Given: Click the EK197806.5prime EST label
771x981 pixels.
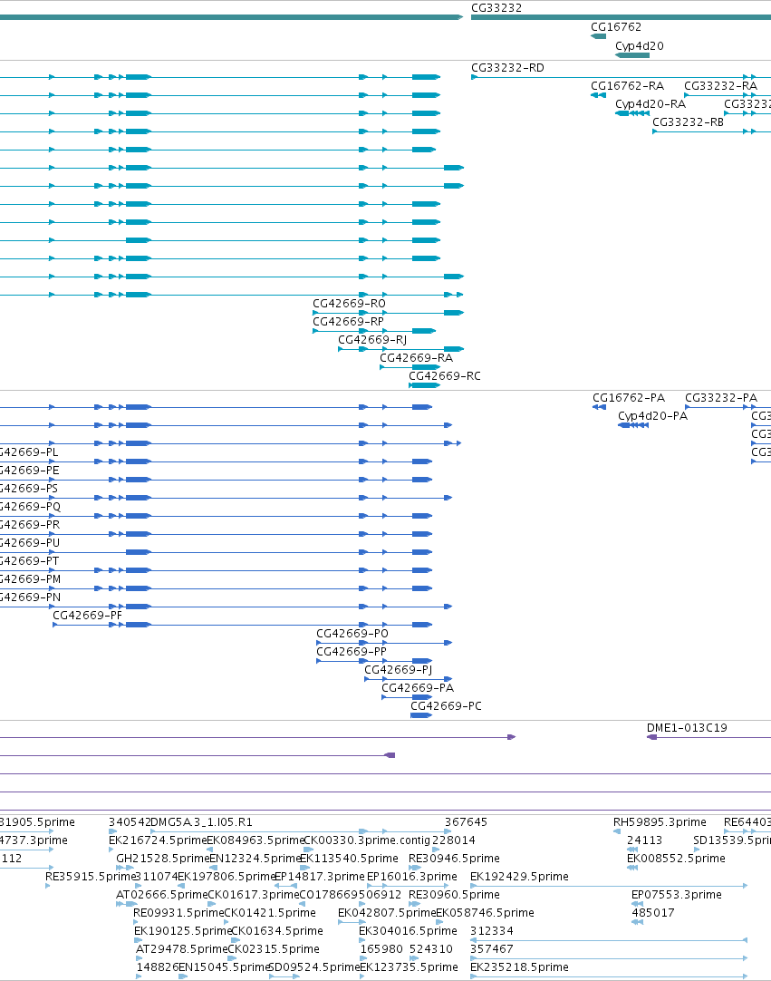Looking at the screenshot, I should [x=226, y=877].
